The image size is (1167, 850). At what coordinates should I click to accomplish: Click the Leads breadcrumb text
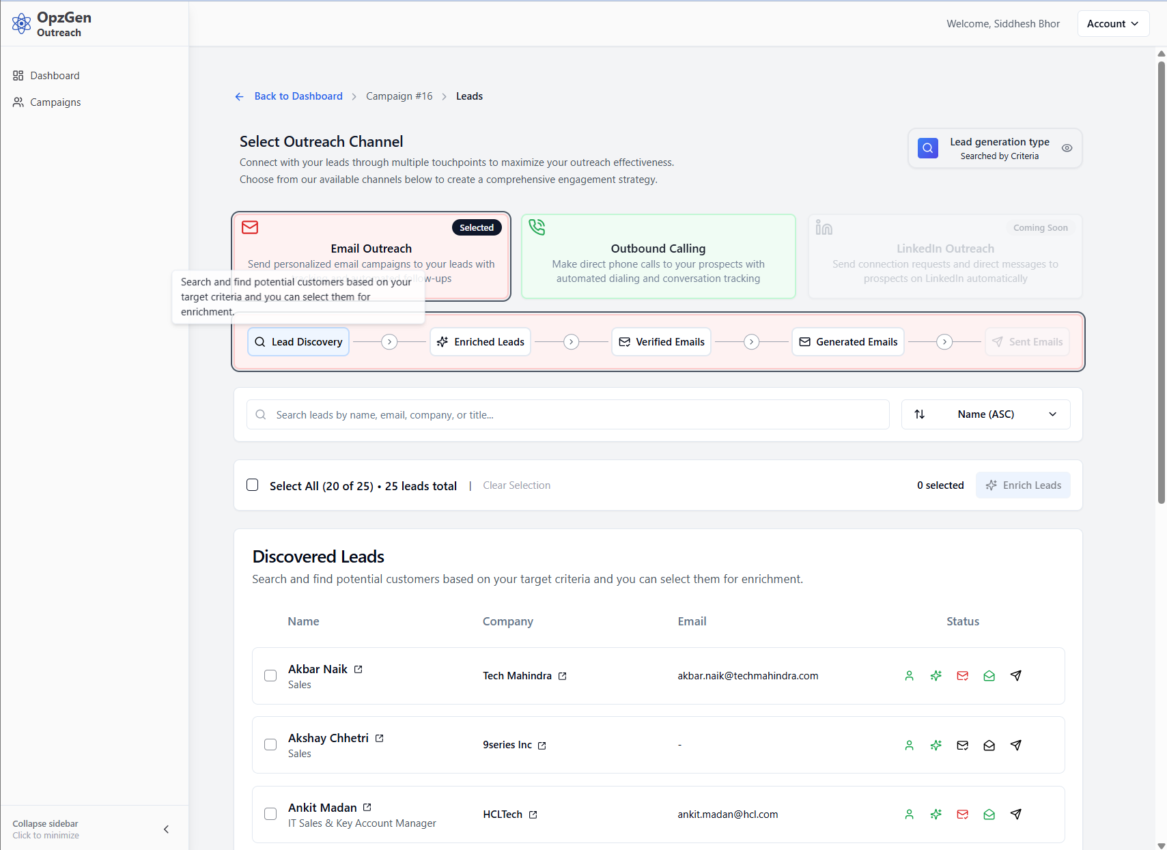[469, 96]
